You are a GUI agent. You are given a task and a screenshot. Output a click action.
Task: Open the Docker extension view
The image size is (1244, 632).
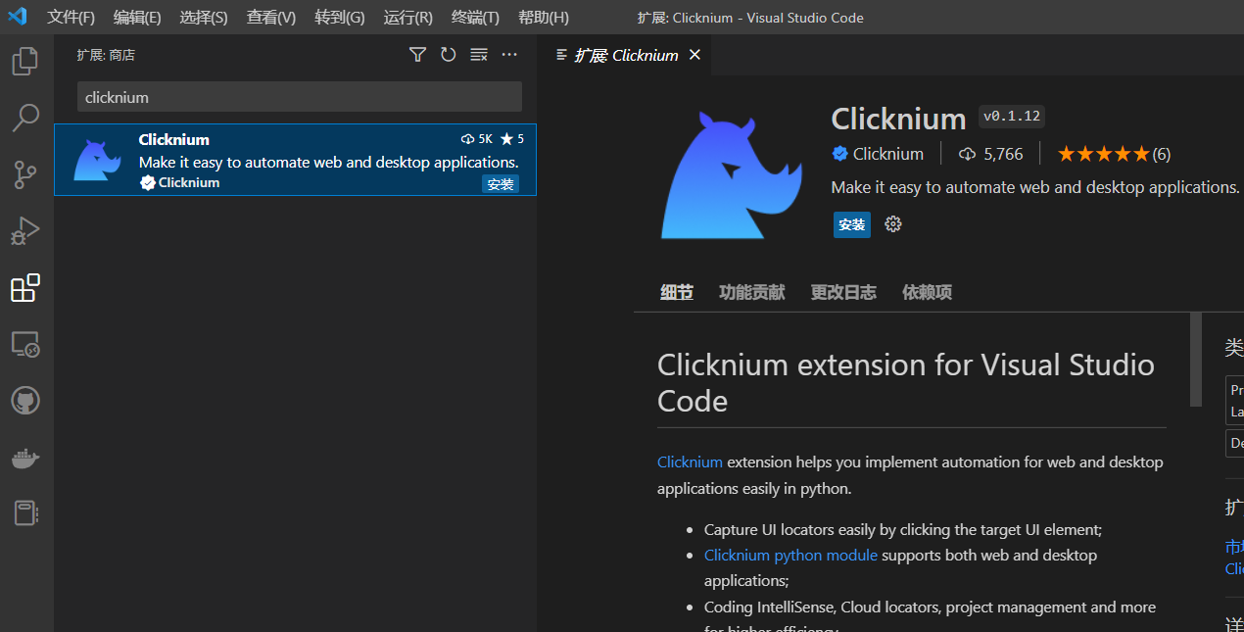point(24,457)
